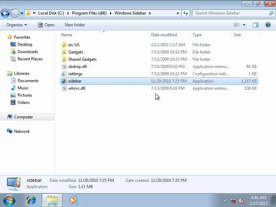Viewport: 276px width, 207px height.
Task: Open the Windows Start menu orb
Action: tap(9, 200)
